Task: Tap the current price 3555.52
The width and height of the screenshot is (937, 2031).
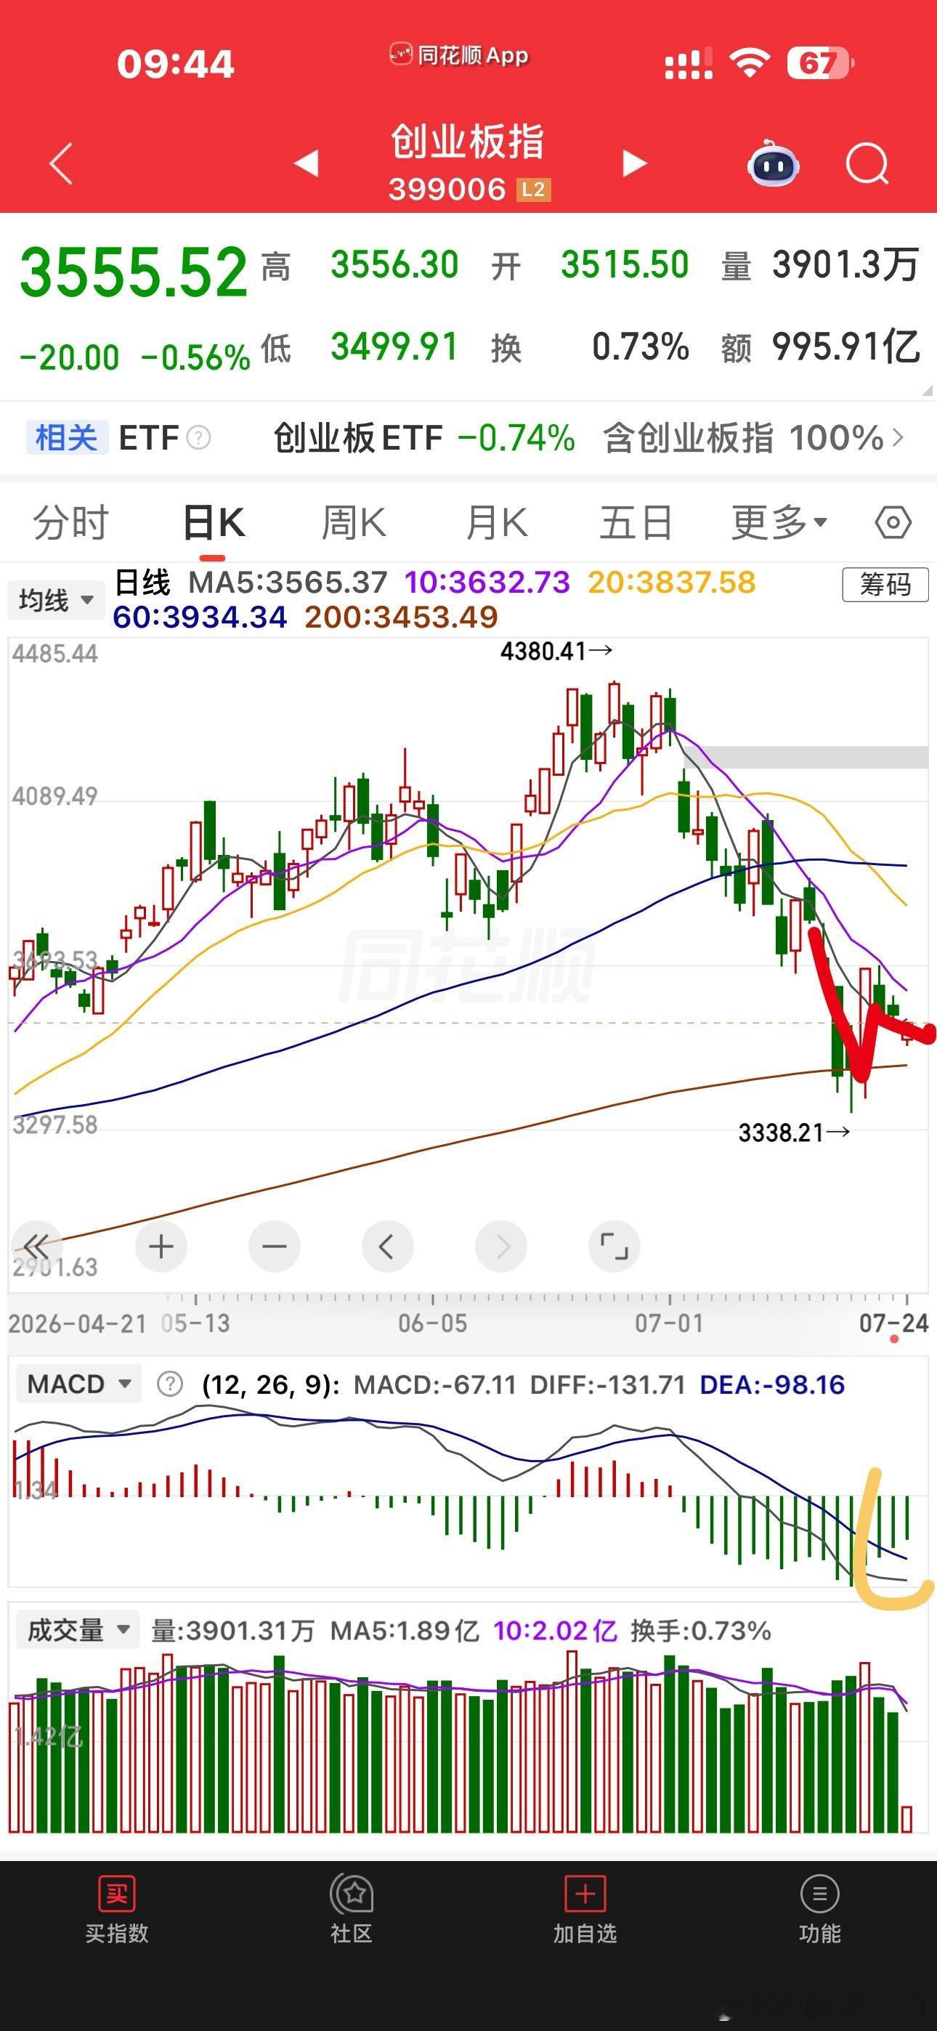Action: tap(134, 272)
